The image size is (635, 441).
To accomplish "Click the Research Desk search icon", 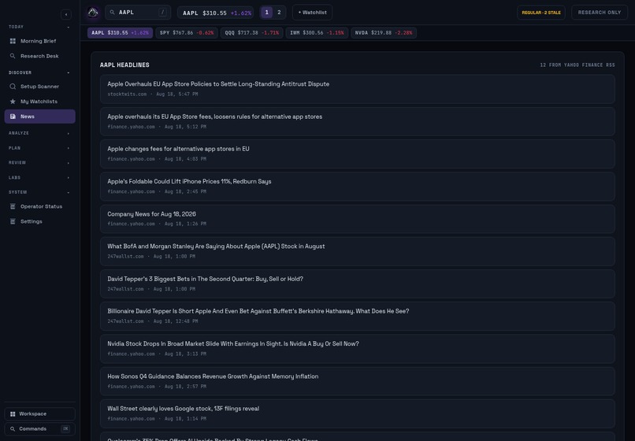I will point(13,56).
